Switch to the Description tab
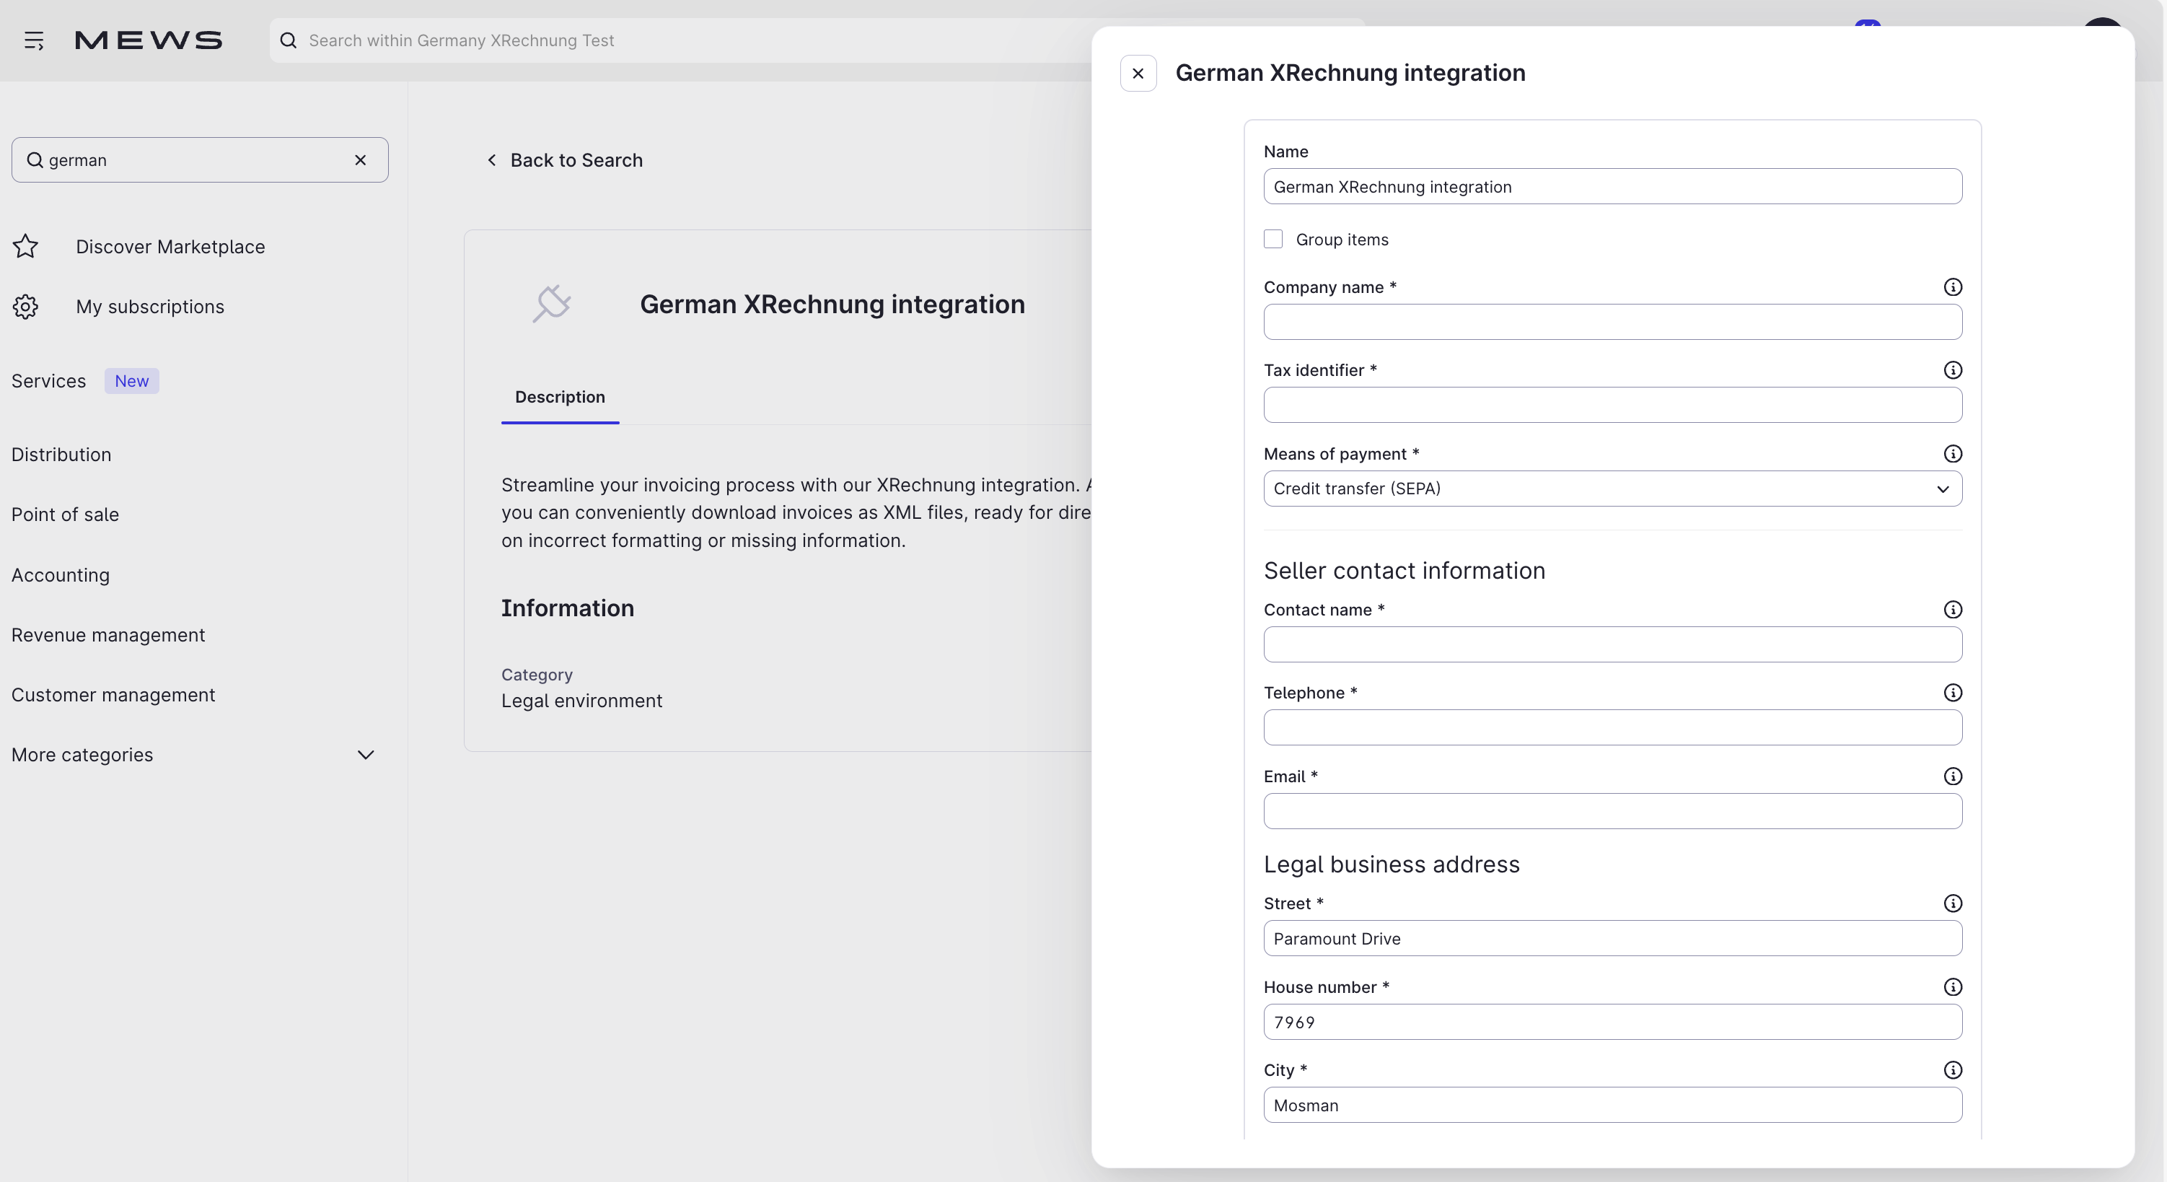The height and width of the screenshot is (1182, 2167). (561, 397)
